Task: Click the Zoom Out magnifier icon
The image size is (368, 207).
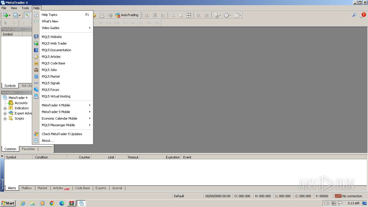Action: coord(181,15)
